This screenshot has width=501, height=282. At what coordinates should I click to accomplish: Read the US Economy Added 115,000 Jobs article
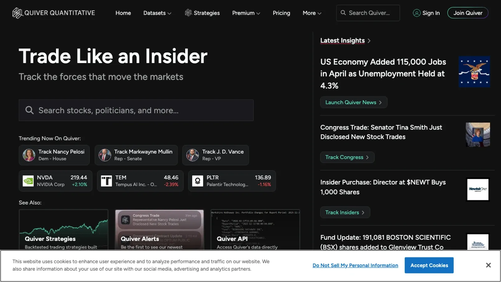[383, 74]
